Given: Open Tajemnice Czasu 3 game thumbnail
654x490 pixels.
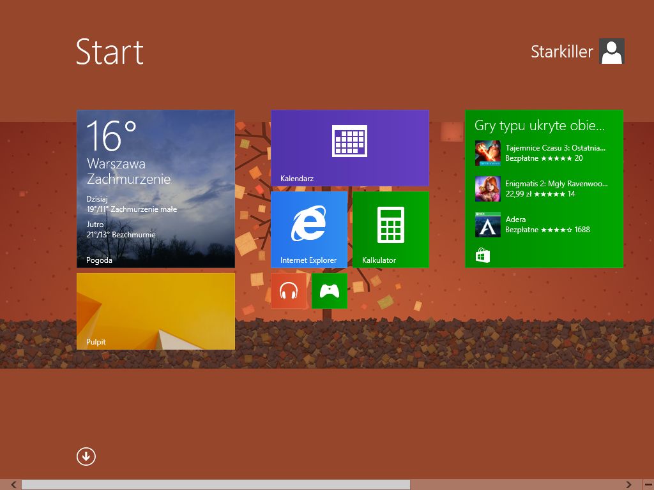Looking at the screenshot, I should 487,153.
